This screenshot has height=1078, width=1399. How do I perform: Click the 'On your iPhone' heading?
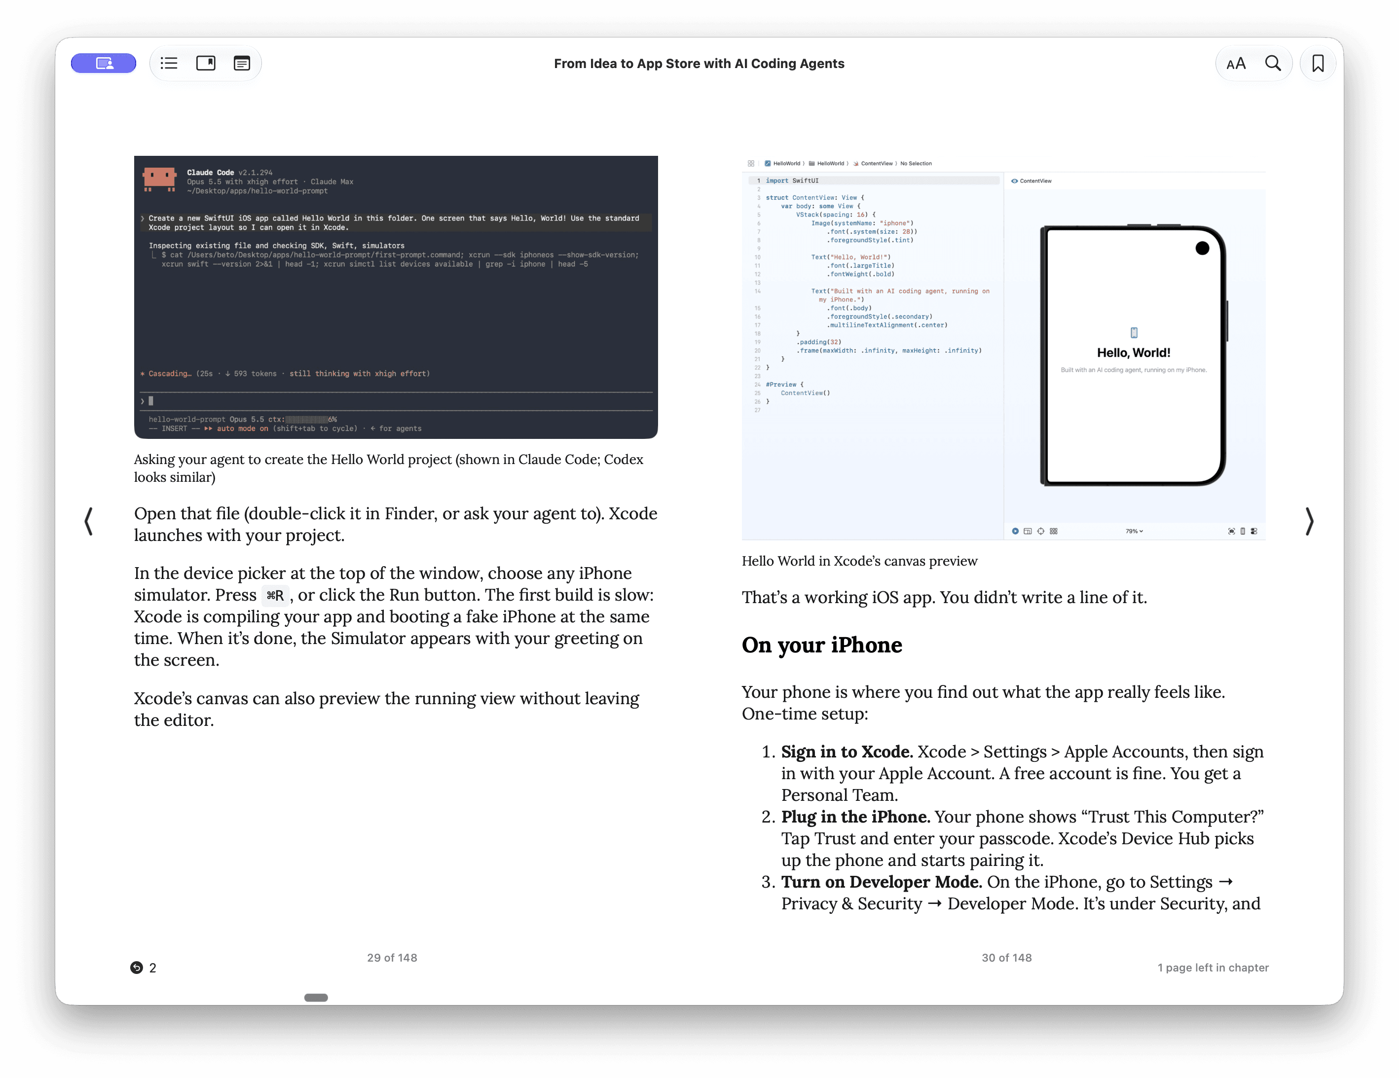click(x=822, y=645)
